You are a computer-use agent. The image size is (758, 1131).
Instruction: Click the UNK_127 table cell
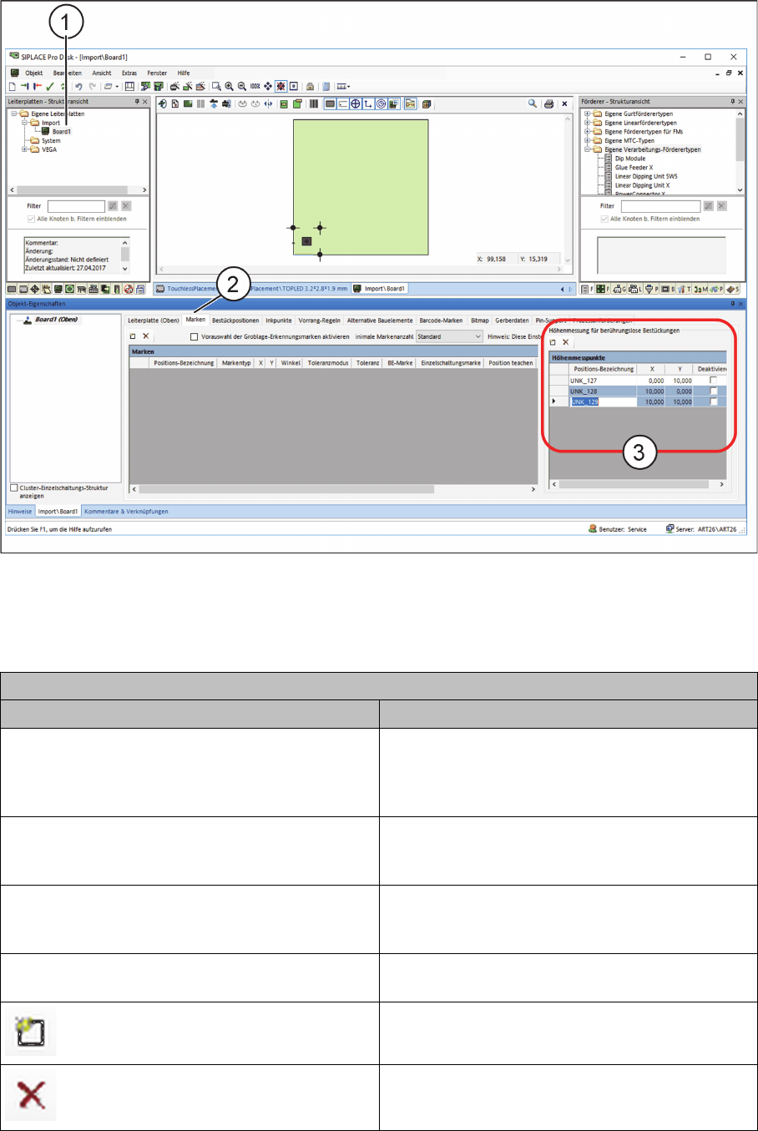point(602,380)
